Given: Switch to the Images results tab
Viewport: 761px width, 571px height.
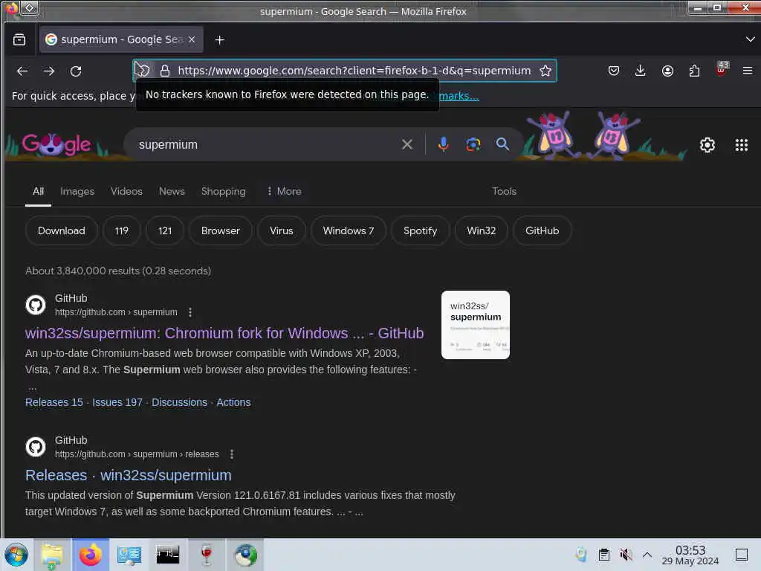Looking at the screenshot, I should pos(77,191).
